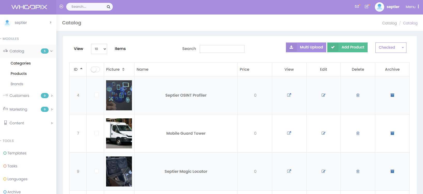
Task: Open the View items count dropdown
Action: [x=99, y=49]
